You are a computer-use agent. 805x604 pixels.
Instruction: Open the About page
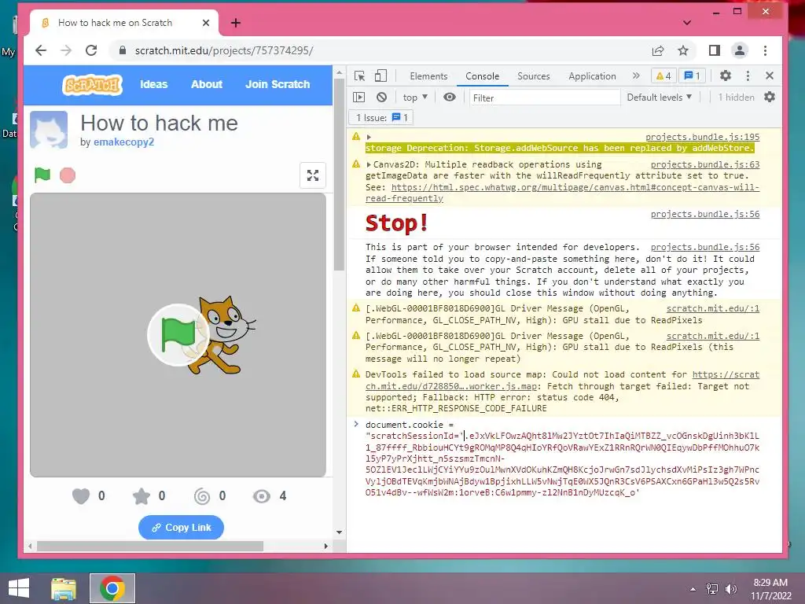(x=207, y=84)
